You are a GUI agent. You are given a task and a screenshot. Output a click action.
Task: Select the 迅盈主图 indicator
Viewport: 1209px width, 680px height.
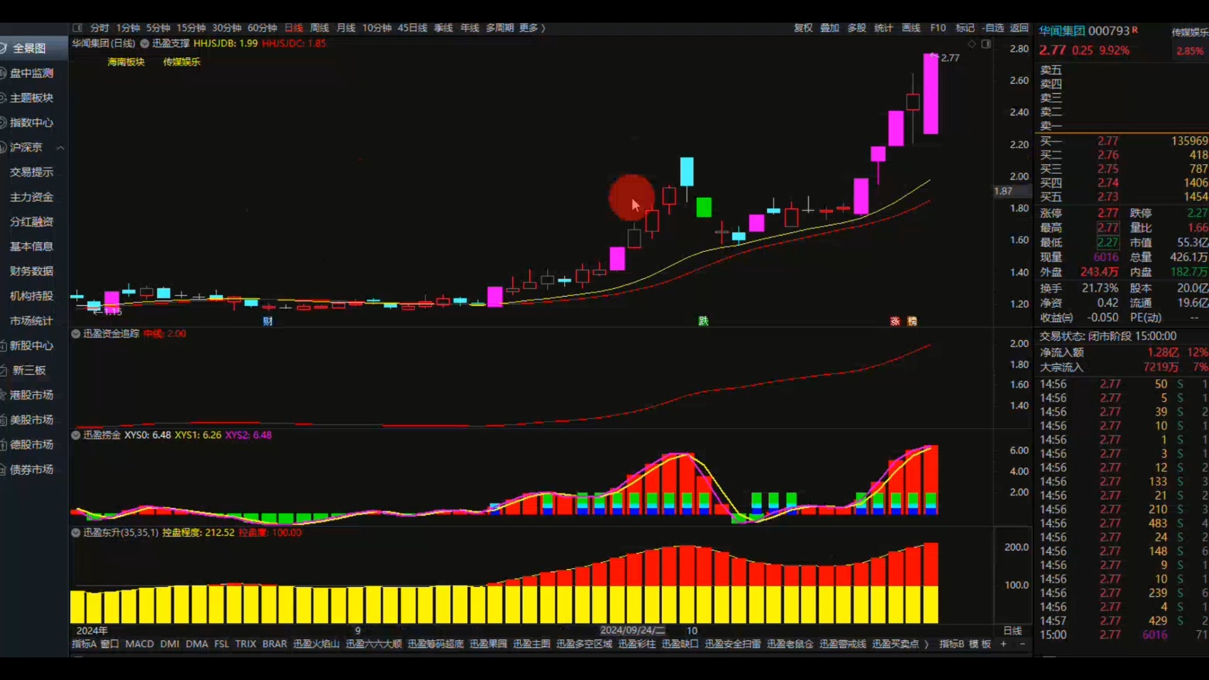pos(531,644)
